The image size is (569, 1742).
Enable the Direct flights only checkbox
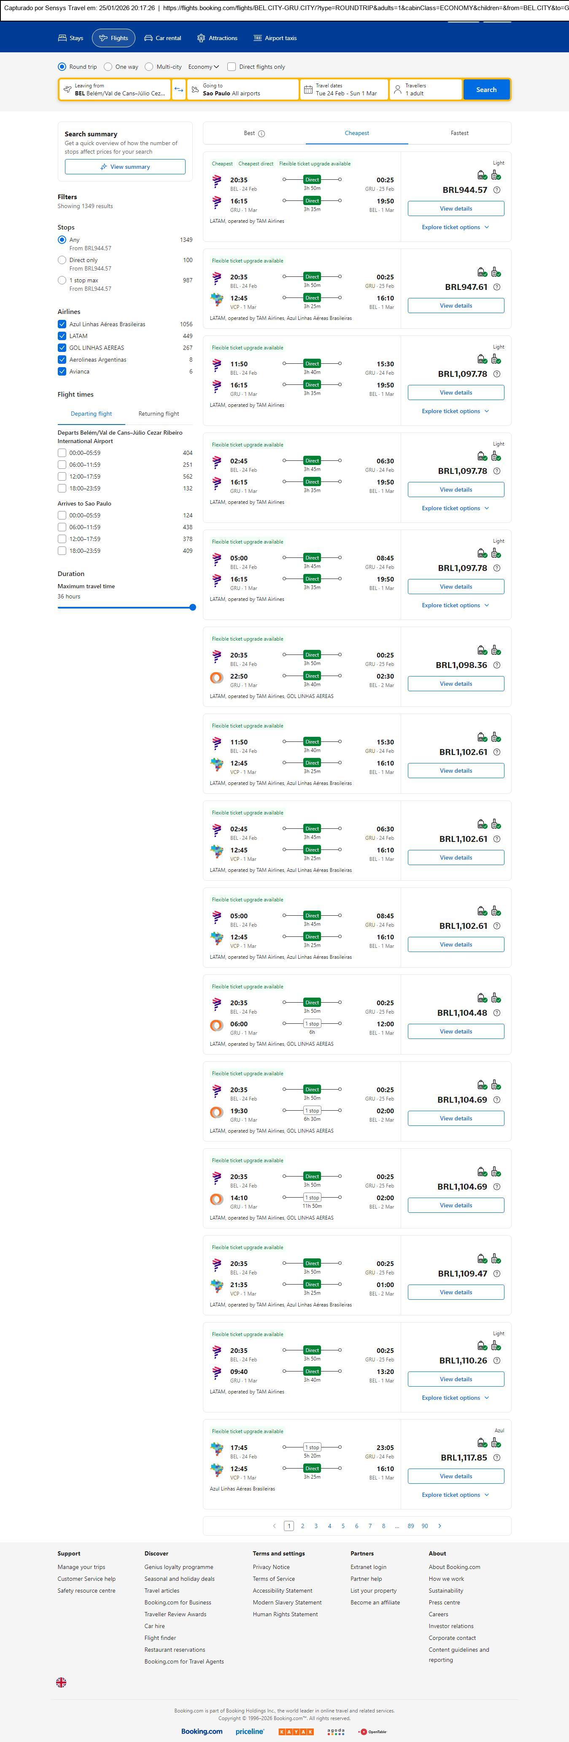(x=232, y=67)
